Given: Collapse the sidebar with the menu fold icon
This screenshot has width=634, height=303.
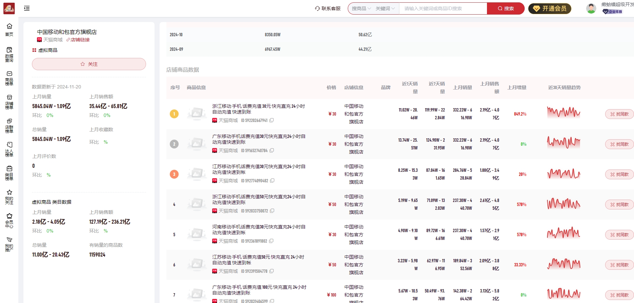Looking at the screenshot, I should pos(27,8).
